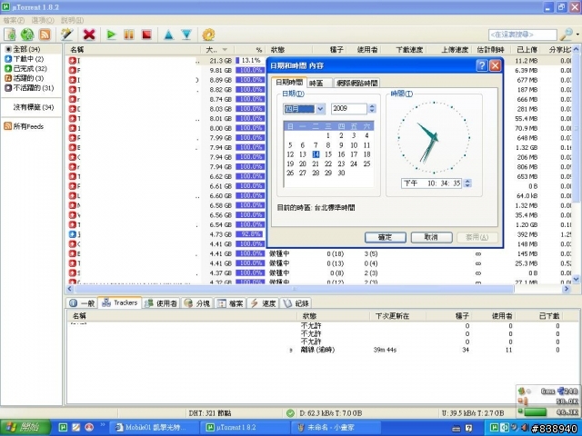Click the Add Torrent toolbar icon
582x436 pixels.
[10, 35]
